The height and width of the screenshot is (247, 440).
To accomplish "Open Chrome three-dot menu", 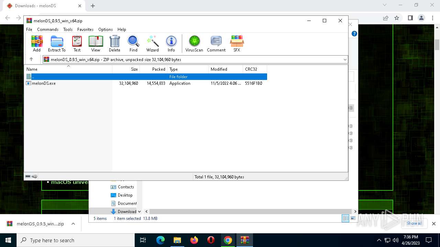I will (433, 18).
